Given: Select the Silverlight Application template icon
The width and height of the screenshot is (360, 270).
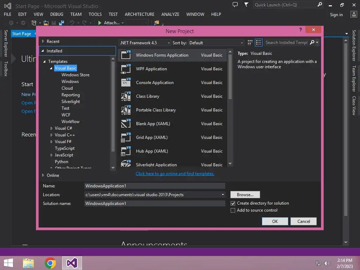Looking at the screenshot, I should tap(126, 163).
